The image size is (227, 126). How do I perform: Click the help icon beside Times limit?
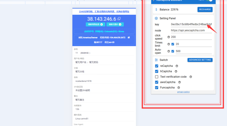click(169, 44)
